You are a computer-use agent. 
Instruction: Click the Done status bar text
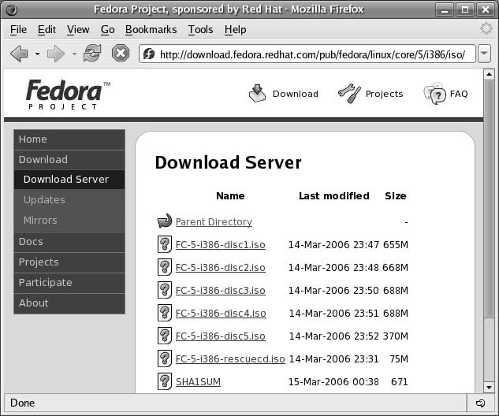tap(22, 403)
